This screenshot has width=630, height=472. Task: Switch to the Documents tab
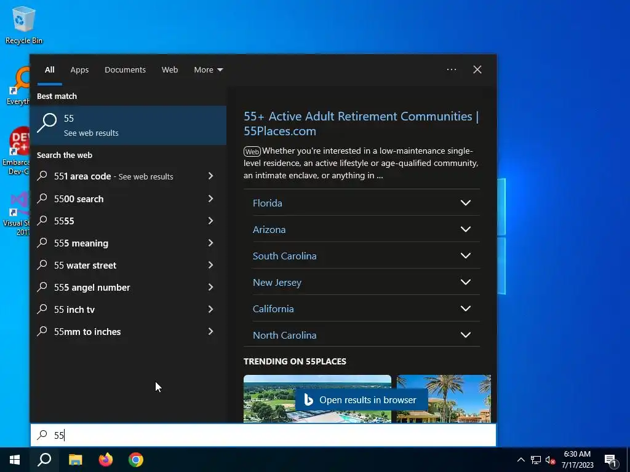[125, 70]
